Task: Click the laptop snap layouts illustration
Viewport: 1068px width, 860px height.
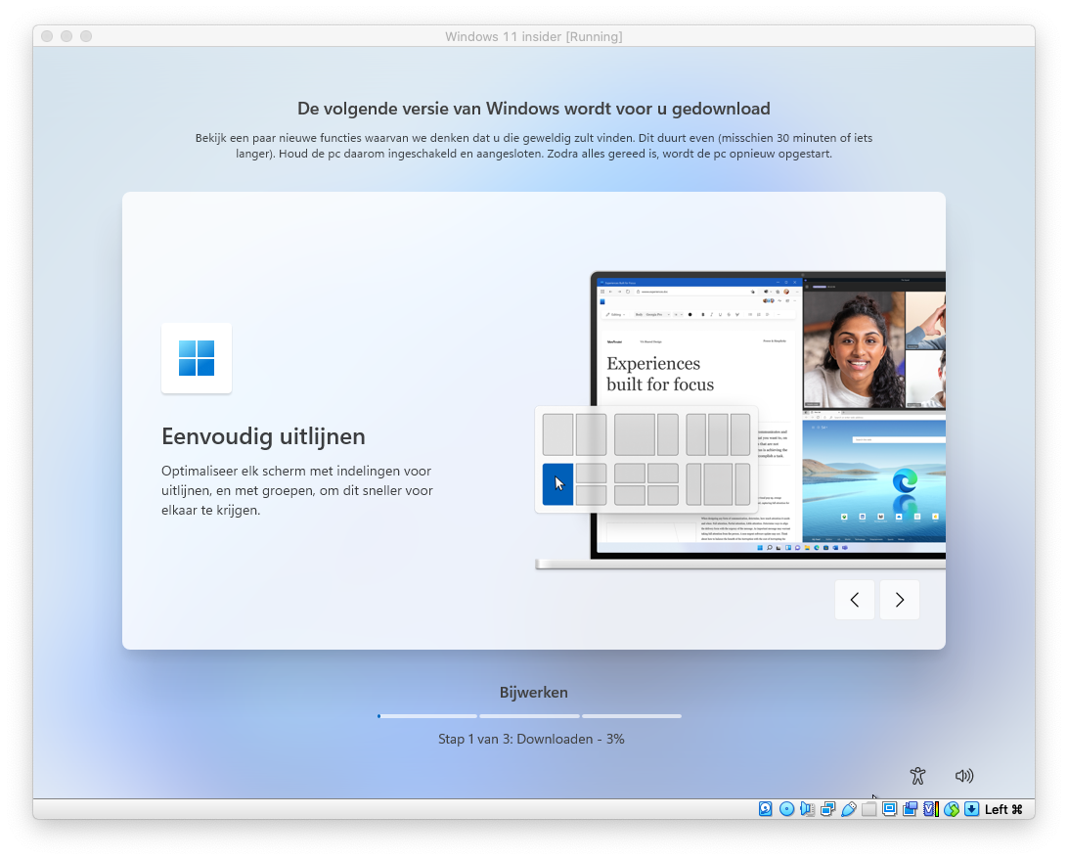Action: tap(740, 421)
